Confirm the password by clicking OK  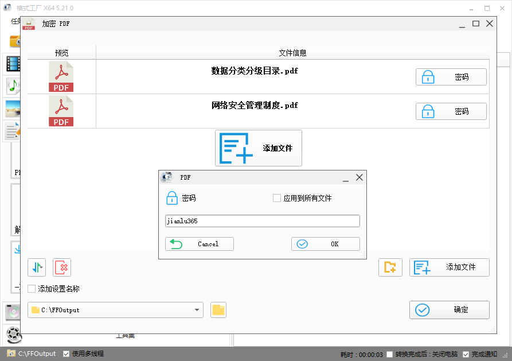tap(325, 243)
